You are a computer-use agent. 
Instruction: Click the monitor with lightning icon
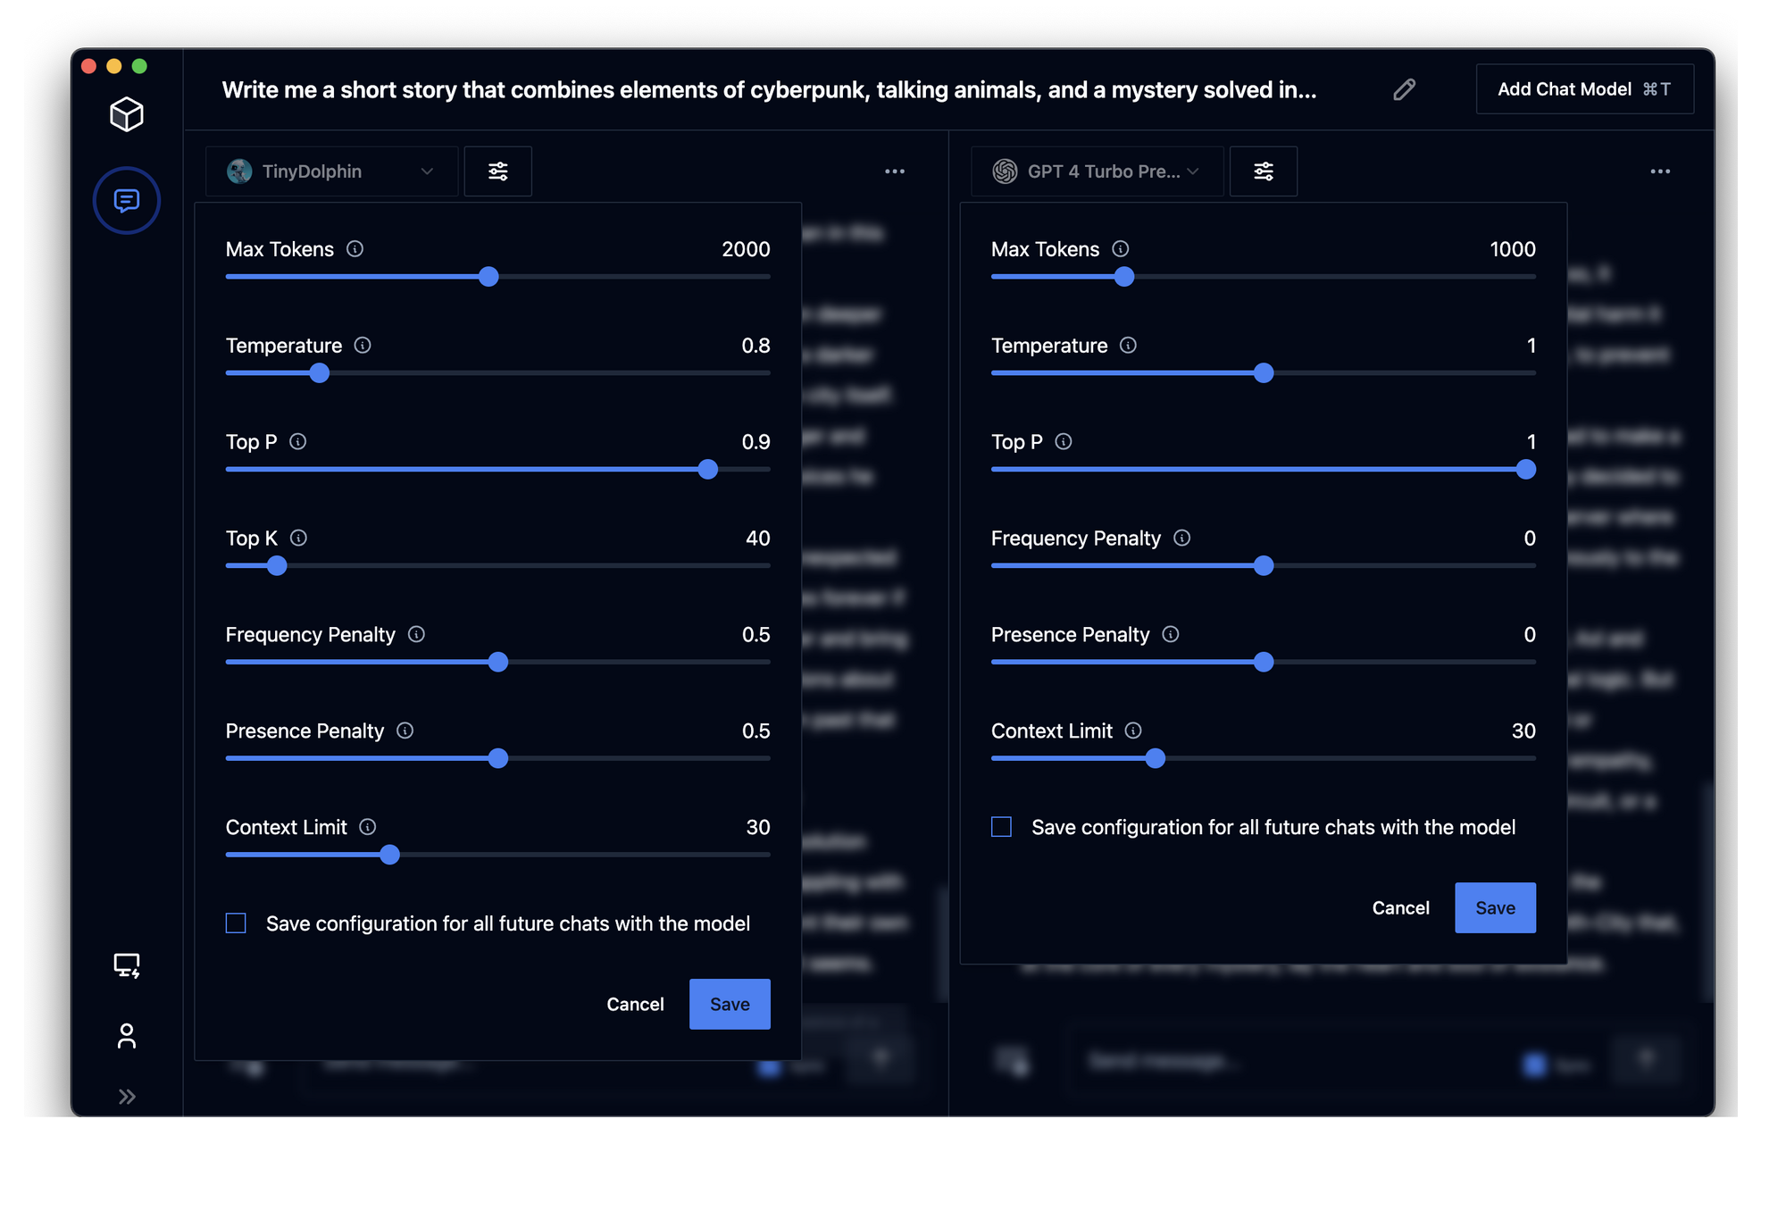126,965
